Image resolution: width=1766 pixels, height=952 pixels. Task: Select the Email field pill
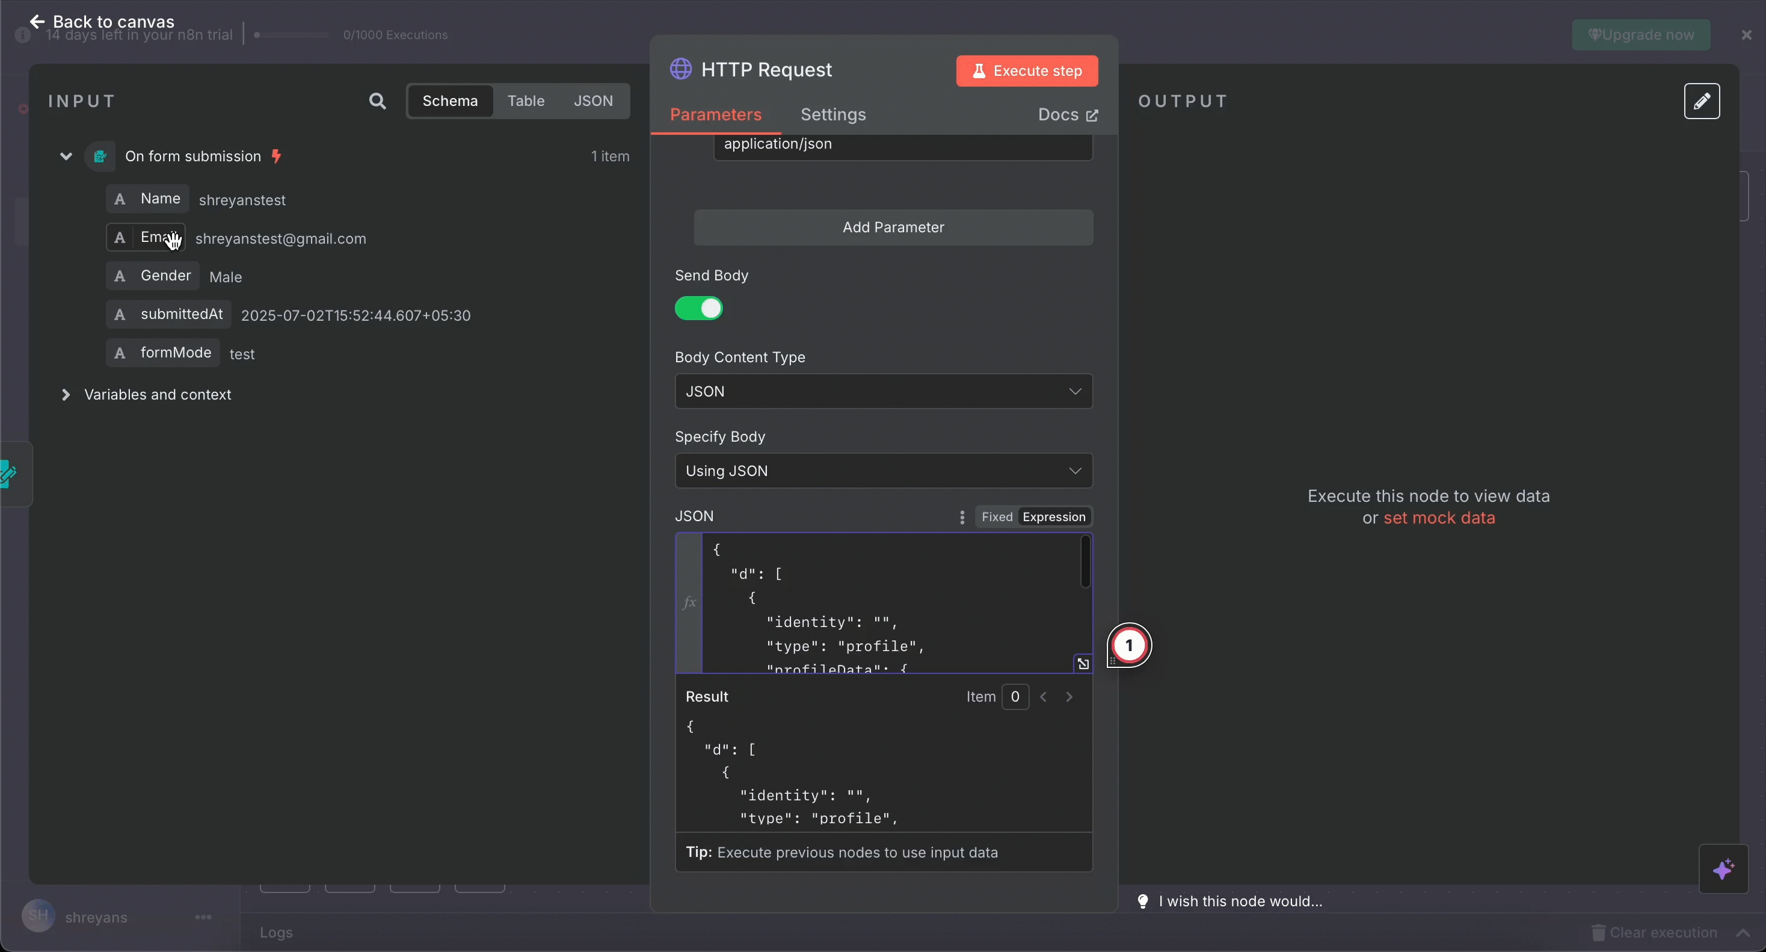[146, 237]
